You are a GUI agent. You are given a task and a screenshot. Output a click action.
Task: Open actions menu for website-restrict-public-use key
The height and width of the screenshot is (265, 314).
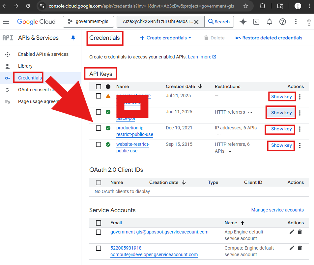(300, 145)
